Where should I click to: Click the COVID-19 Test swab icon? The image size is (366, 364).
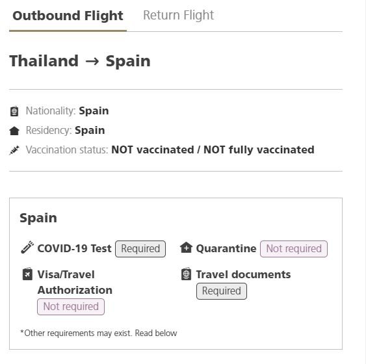pyautogui.click(x=27, y=247)
